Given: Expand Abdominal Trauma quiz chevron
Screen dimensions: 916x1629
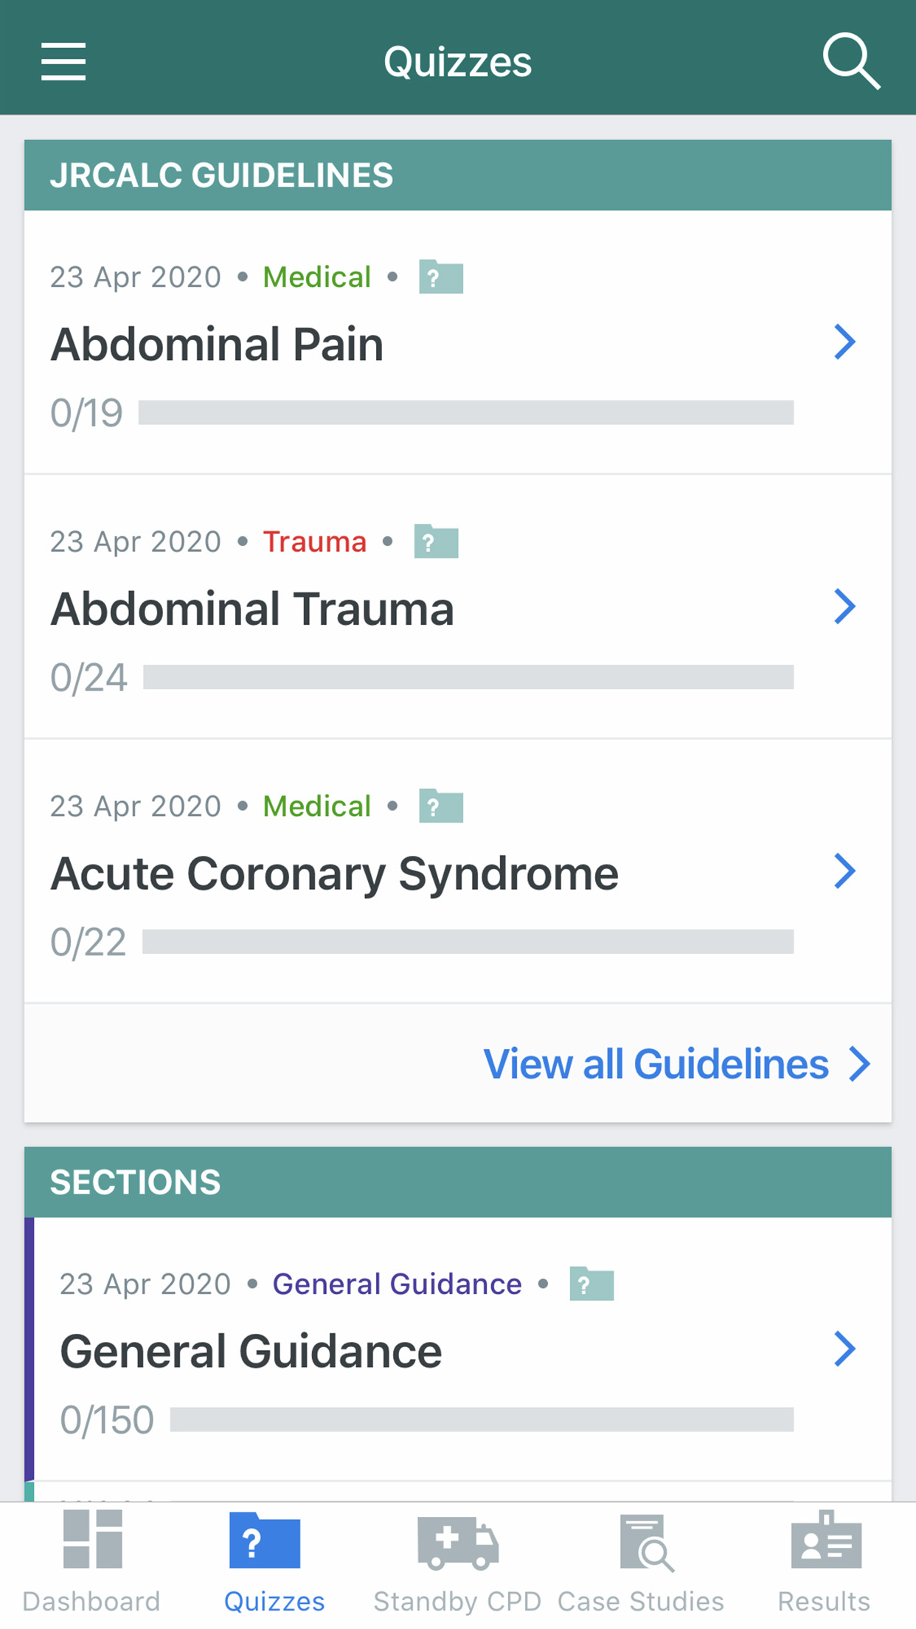Looking at the screenshot, I should [x=844, y=606].
